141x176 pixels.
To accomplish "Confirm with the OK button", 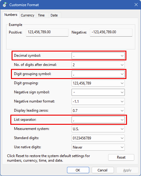I will click(x=78, y=170).
